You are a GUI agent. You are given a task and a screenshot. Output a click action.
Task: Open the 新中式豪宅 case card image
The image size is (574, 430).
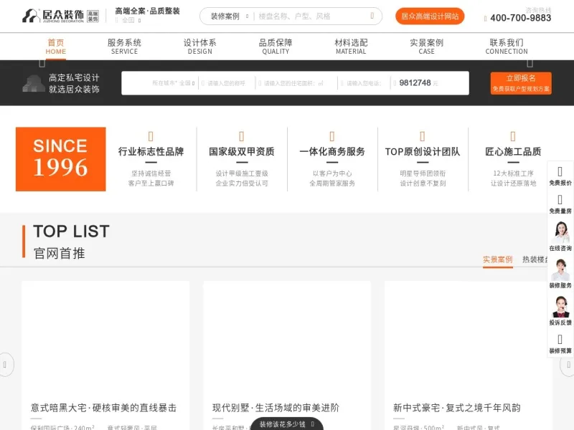point(469,338)
